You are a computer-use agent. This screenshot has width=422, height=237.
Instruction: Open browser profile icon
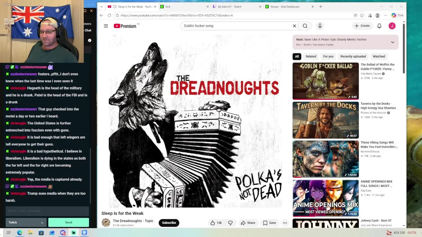(x=377, y=15)
